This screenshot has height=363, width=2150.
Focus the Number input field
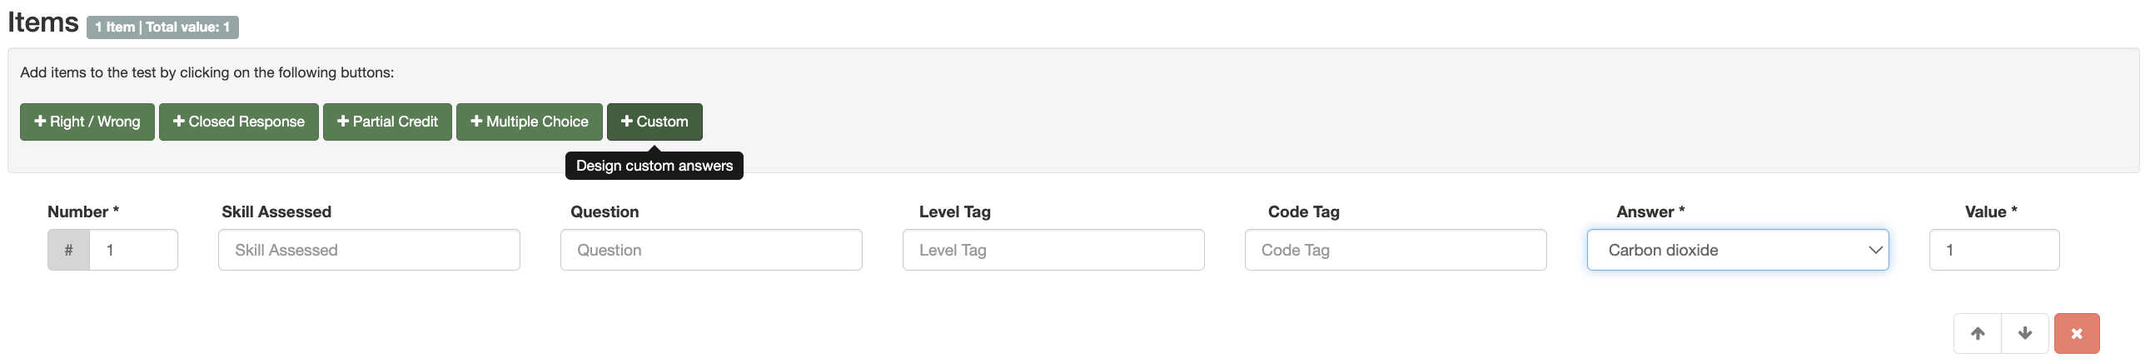(x=133, y=251)
